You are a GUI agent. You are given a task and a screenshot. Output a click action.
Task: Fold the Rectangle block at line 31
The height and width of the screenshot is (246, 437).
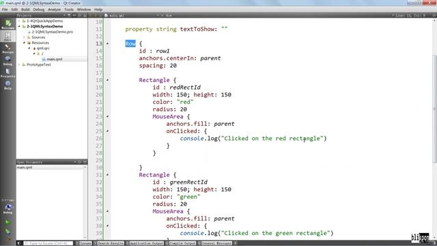tap(107, 175)
